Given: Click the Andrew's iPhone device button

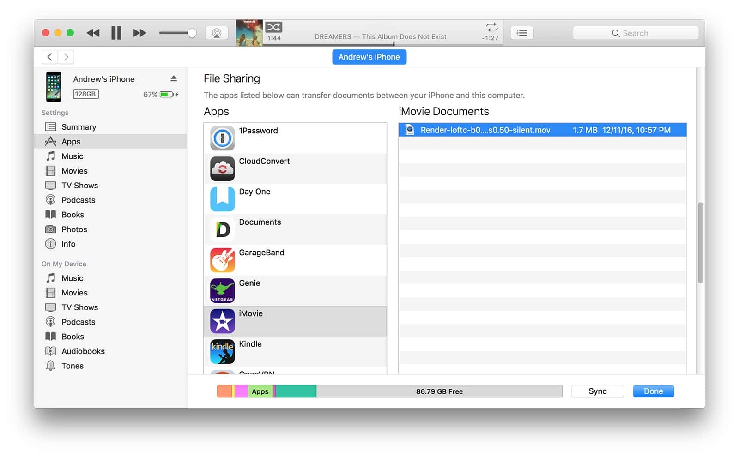Looking at the screenshot, I should (x=369, y=57).
